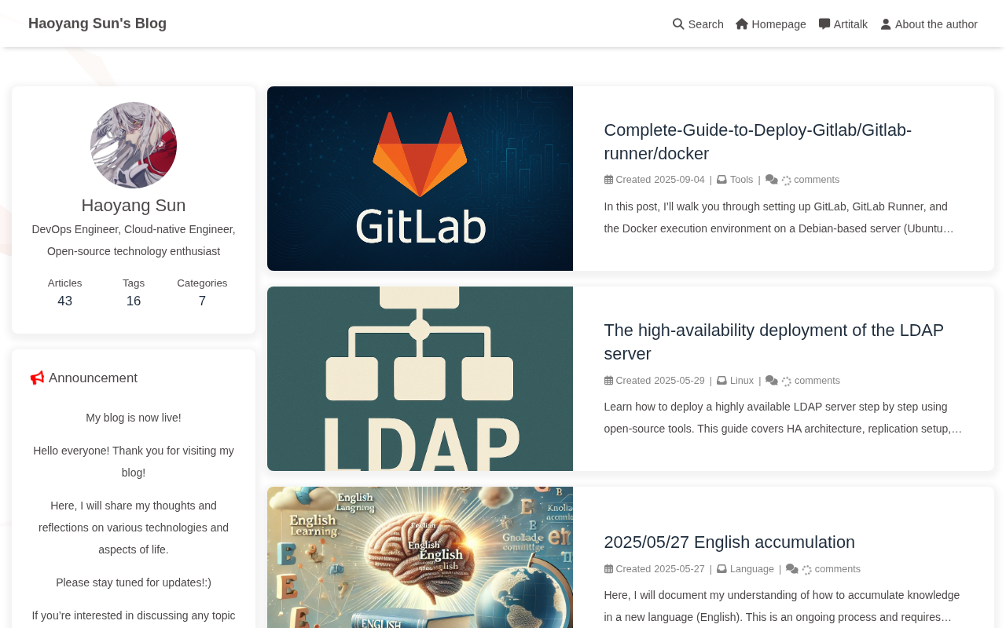1006x628 pixels.
Task: Click calendar icon on the LDAP post
Action: tap(608, 381)
